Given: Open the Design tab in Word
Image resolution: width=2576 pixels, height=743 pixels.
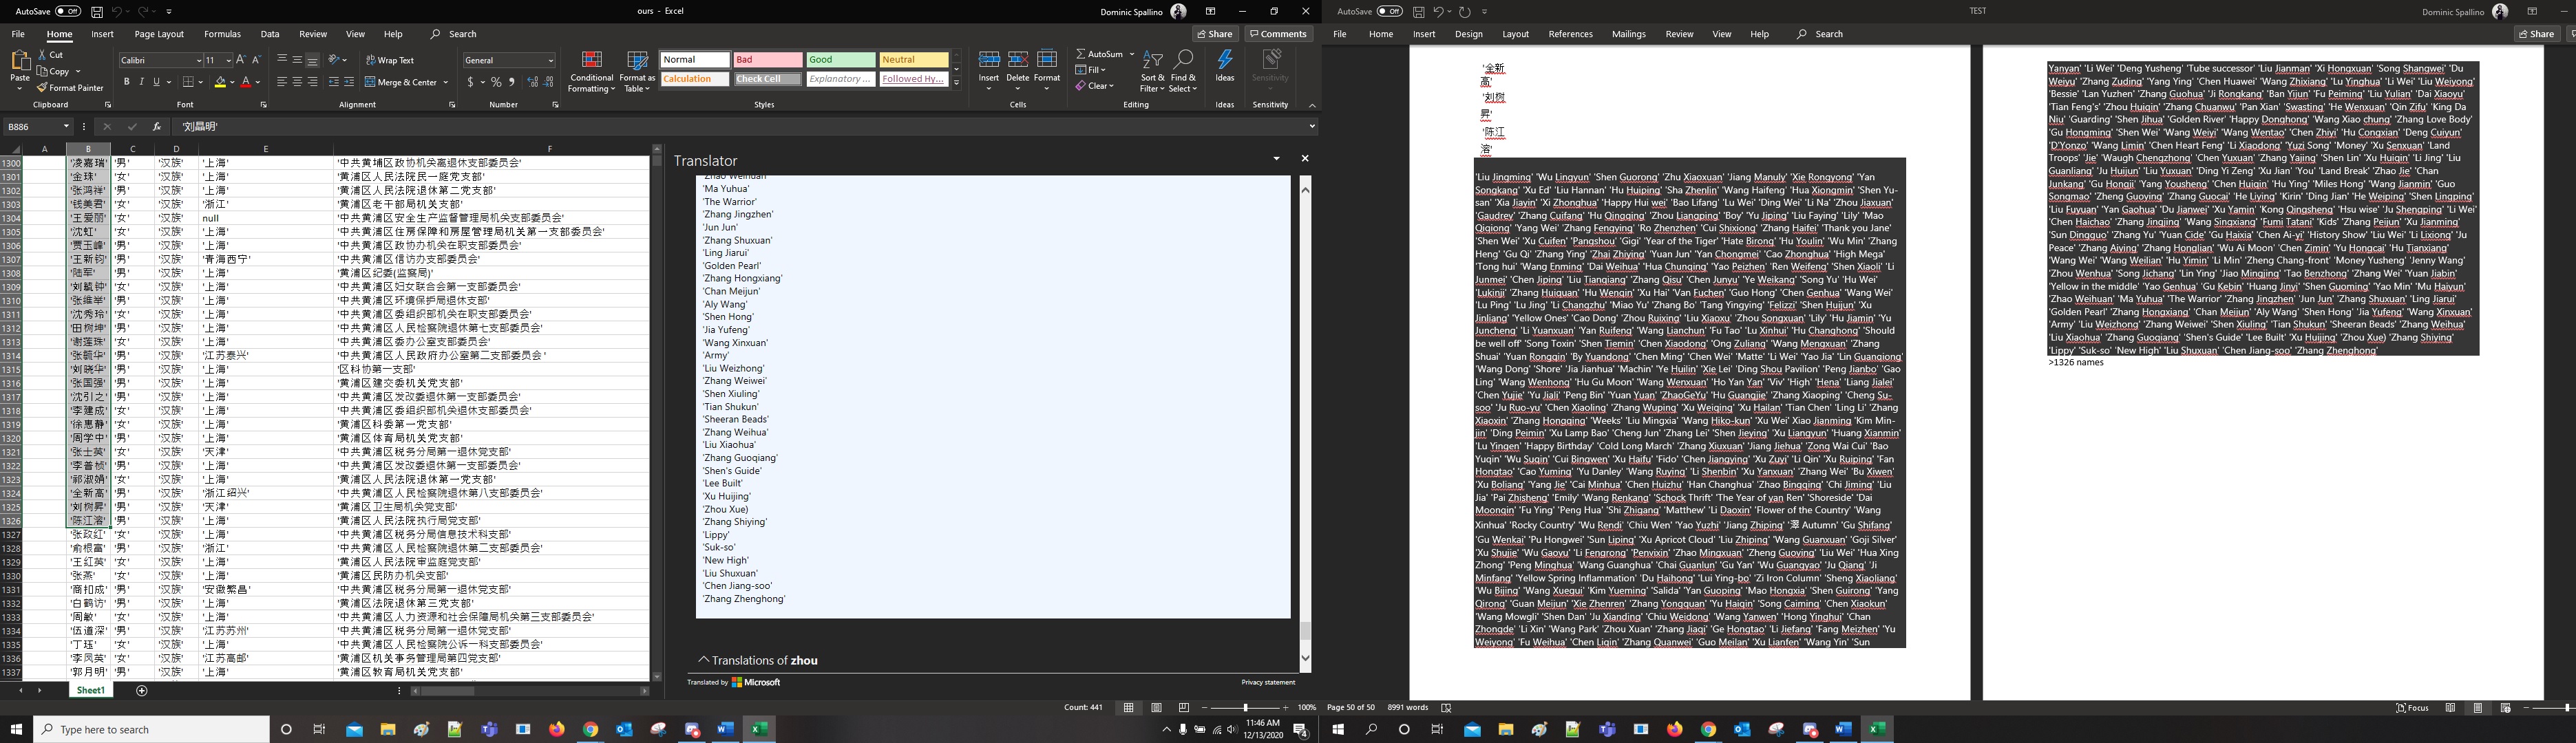Looking at the screenshot, I should 1468,34.
